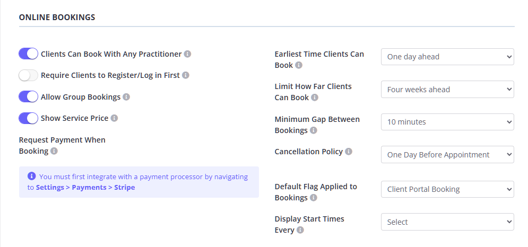Disable Clients Can Book With Any Practitioner toggle
The image size is (528, 247).
(x=29, y=54)
